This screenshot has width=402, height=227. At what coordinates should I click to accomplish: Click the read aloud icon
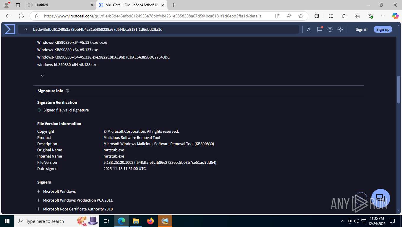point(289,16)
